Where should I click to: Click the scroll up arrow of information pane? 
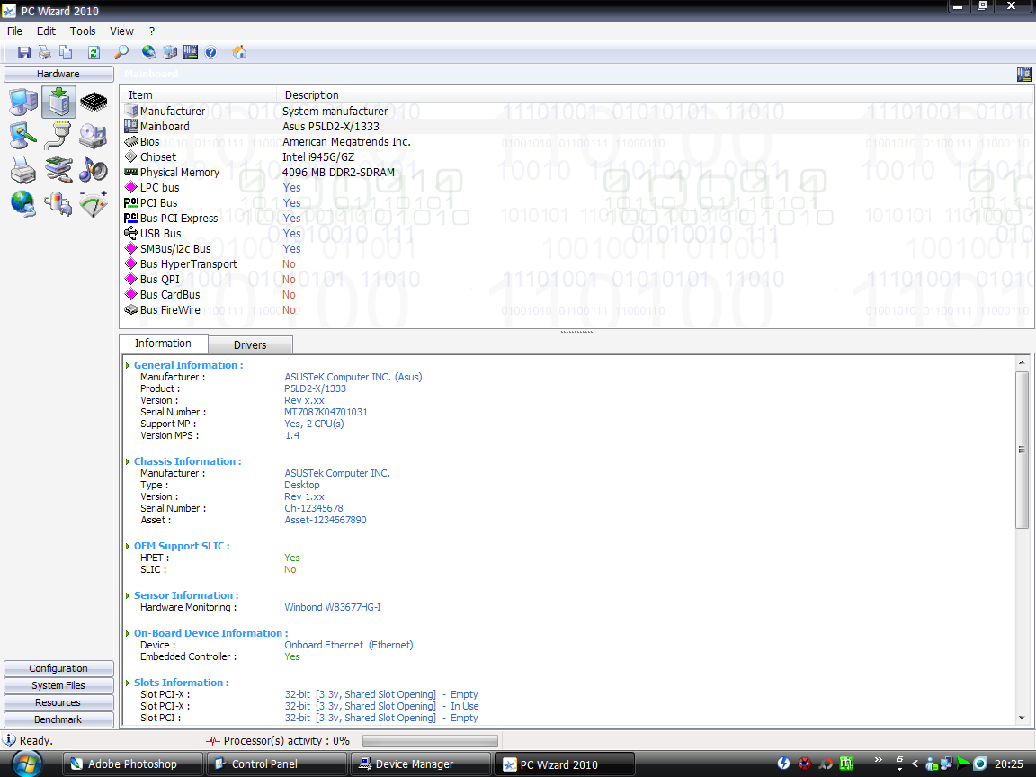coord(1022,362)
